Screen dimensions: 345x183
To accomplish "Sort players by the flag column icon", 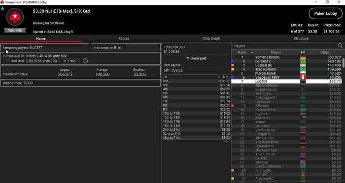I will [303, 52].
